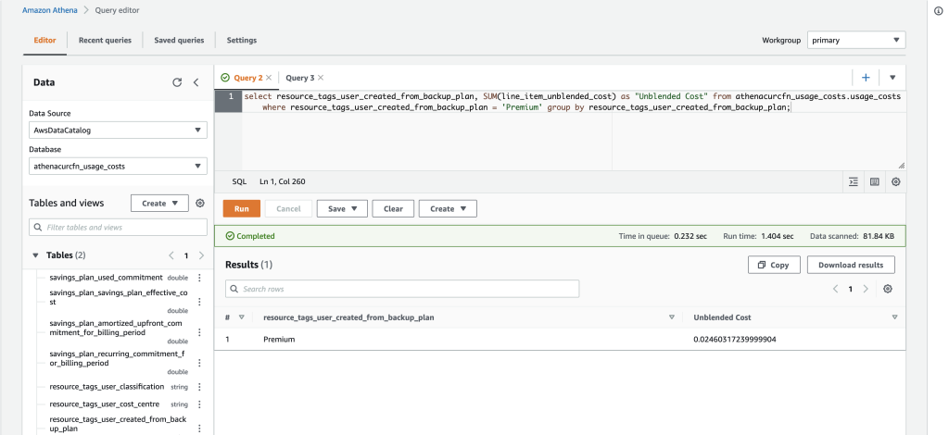Collapse the Data side panel

point(196,82)
